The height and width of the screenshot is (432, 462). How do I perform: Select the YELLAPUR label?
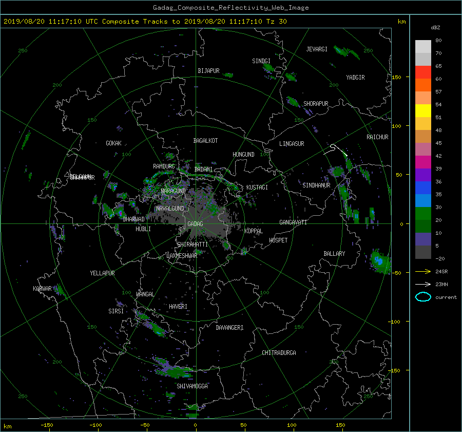102,273
